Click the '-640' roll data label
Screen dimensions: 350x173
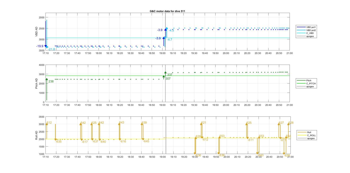coord(103,142)
